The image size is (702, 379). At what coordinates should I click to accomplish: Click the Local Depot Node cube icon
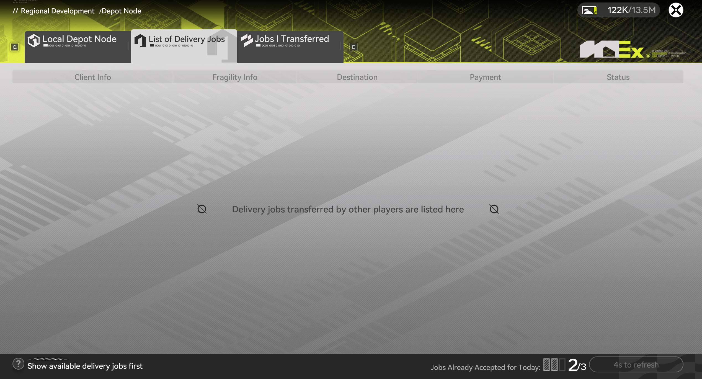(34, 40)
